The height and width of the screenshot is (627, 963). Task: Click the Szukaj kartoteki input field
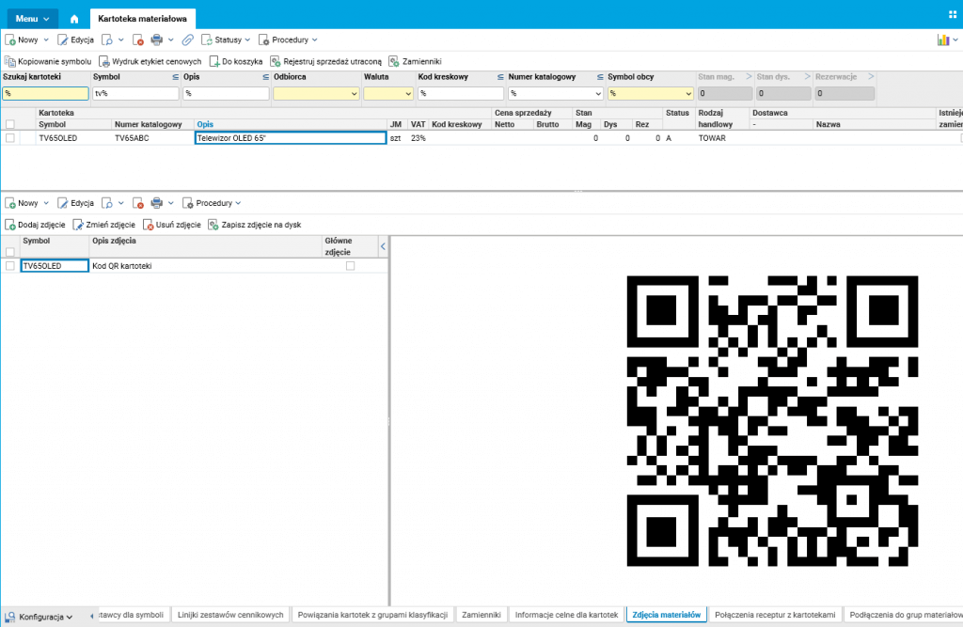45,93
